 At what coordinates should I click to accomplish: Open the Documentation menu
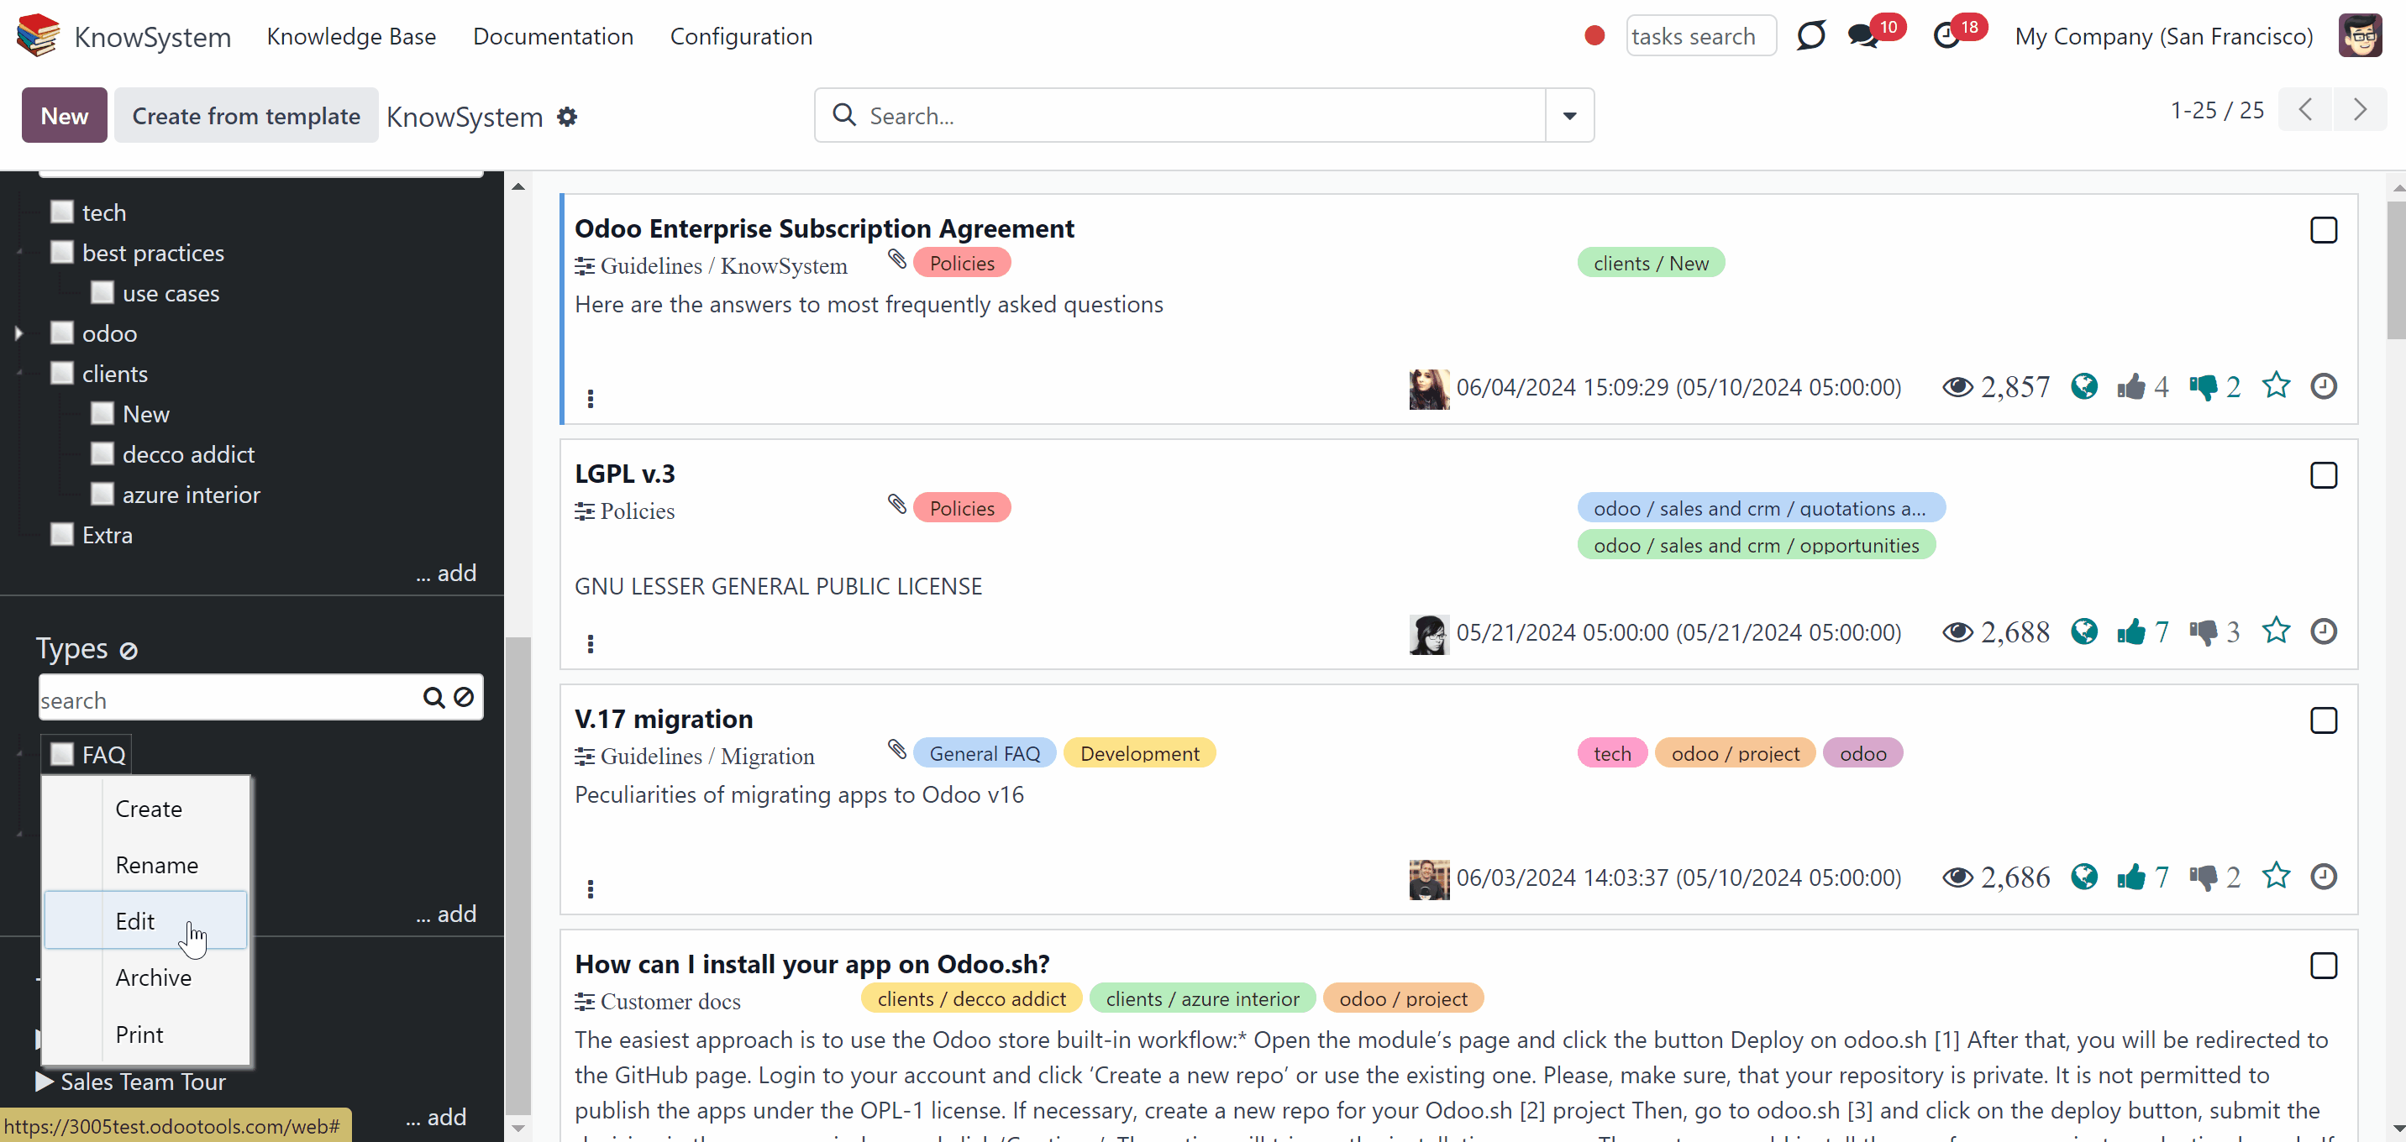(553, 36)
